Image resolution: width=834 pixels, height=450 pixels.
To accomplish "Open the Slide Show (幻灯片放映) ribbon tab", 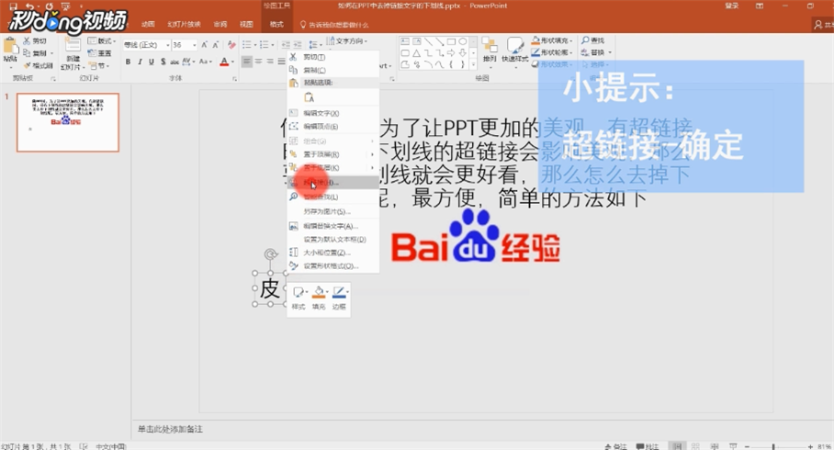I will tap(184, 25).
